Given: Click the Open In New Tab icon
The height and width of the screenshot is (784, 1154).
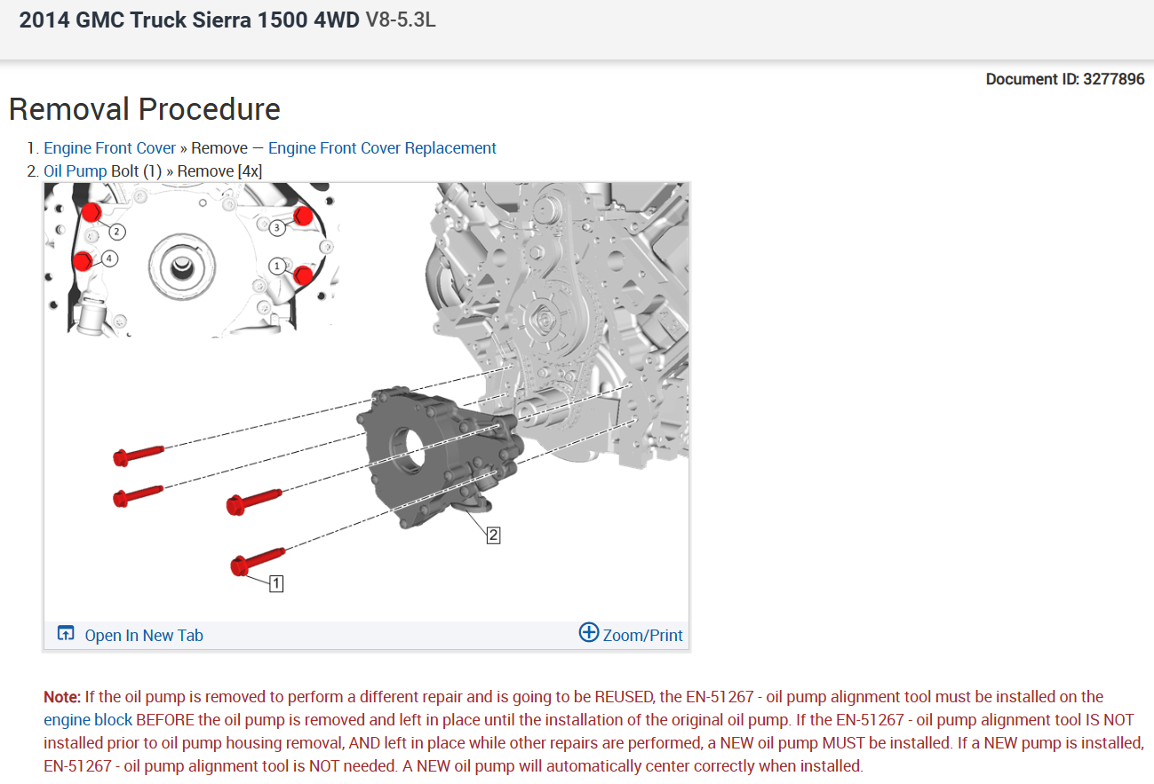Looking at the screenshot, I should [x=66, y=634].
